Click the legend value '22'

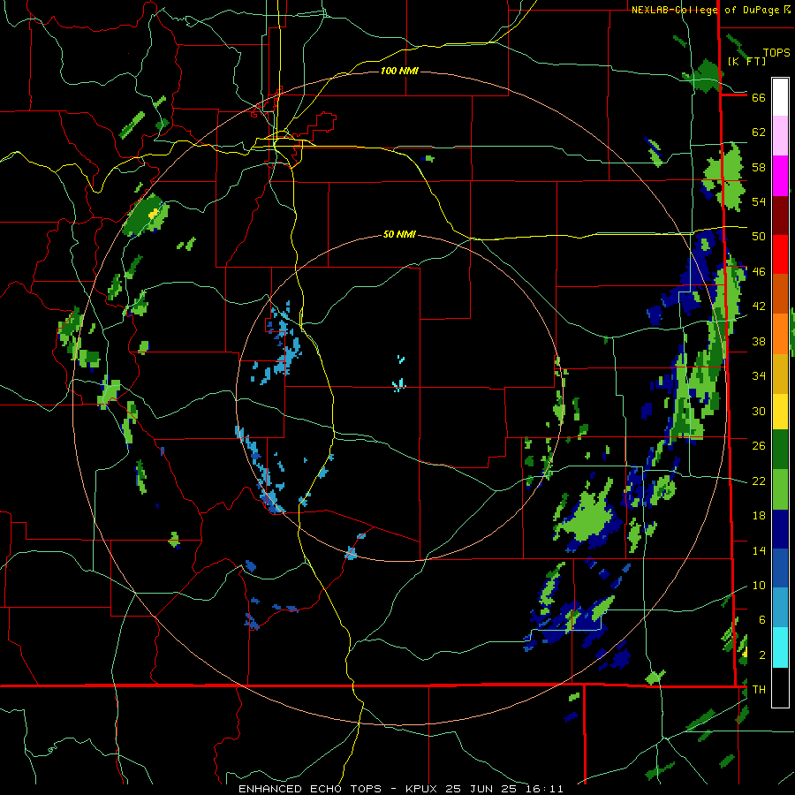tap(759, 481)
